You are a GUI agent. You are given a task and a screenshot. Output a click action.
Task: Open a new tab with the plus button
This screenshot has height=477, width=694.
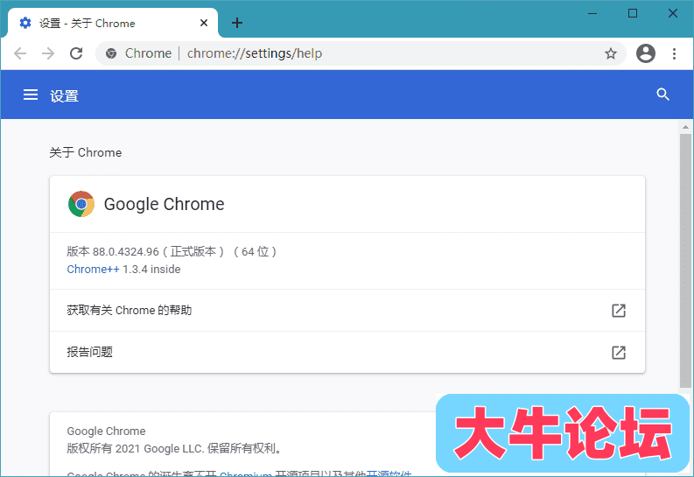click(x=237, y=23)
